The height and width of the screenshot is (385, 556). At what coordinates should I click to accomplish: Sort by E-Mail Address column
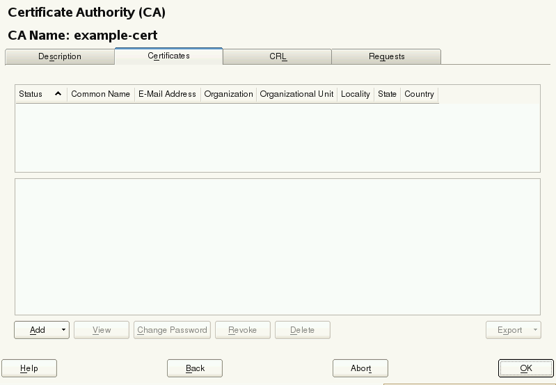point(167,94)
